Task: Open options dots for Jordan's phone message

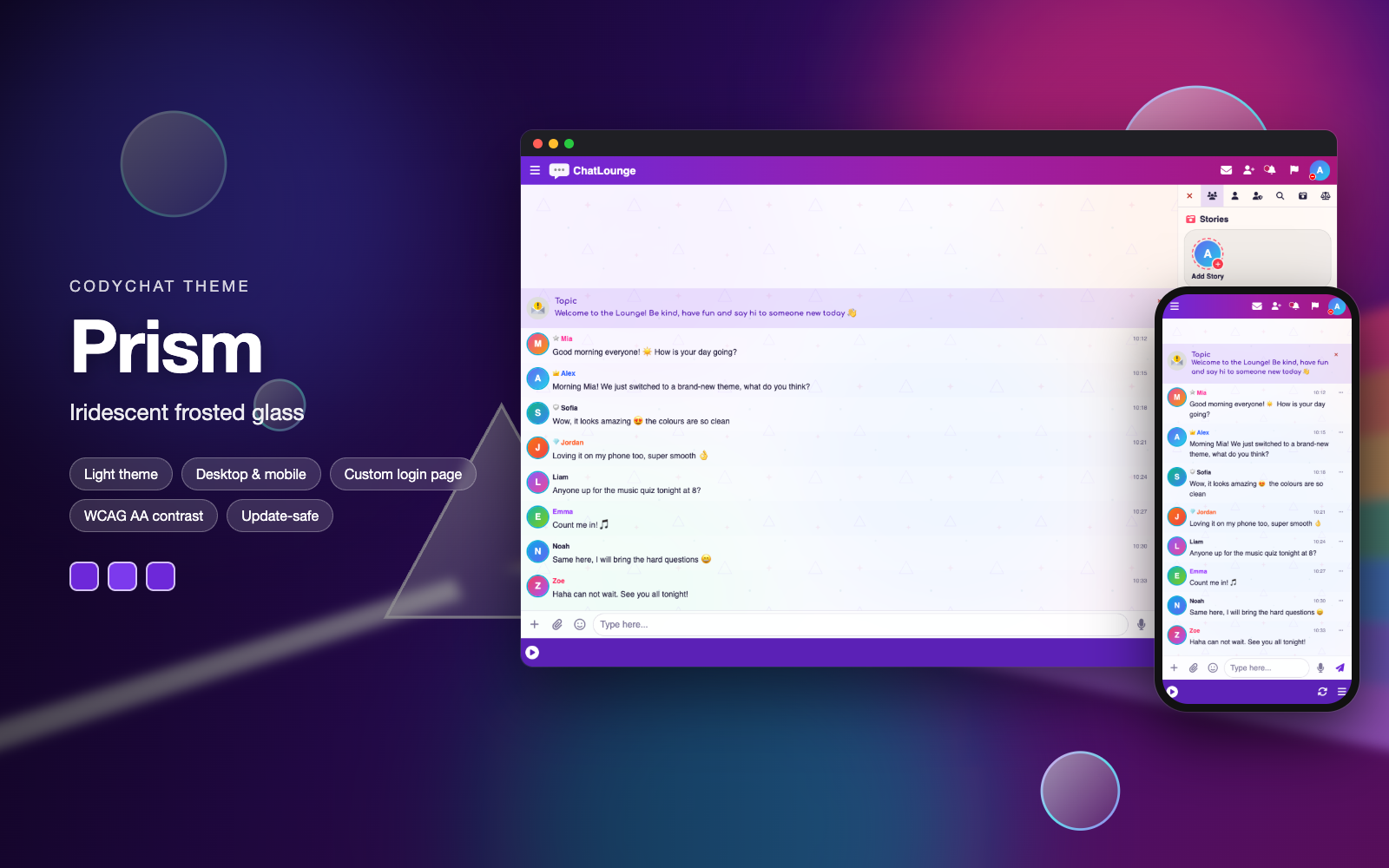Action: tap(1340, 512)
